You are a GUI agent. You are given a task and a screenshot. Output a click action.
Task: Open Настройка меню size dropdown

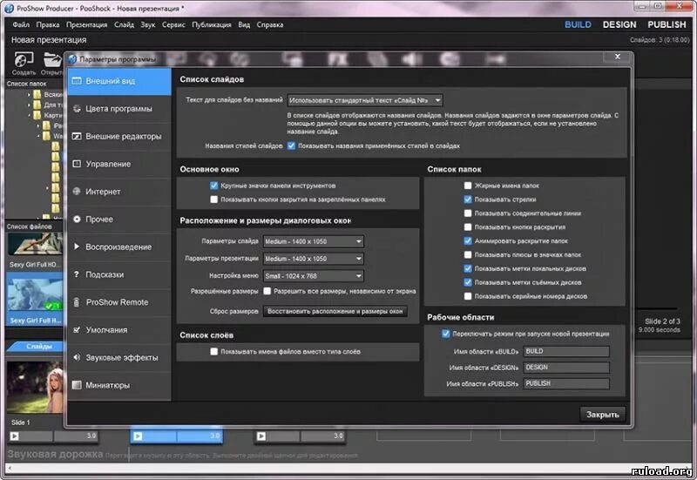tap(314, 276)
